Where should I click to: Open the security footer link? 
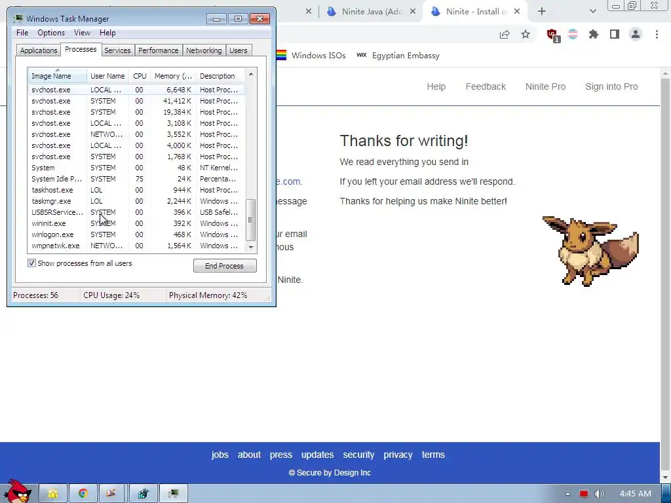point(358,455)
